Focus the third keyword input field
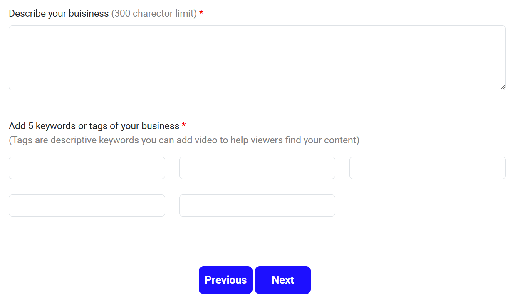This screenshot has width=510, height=294. click(x=427, y=168)
